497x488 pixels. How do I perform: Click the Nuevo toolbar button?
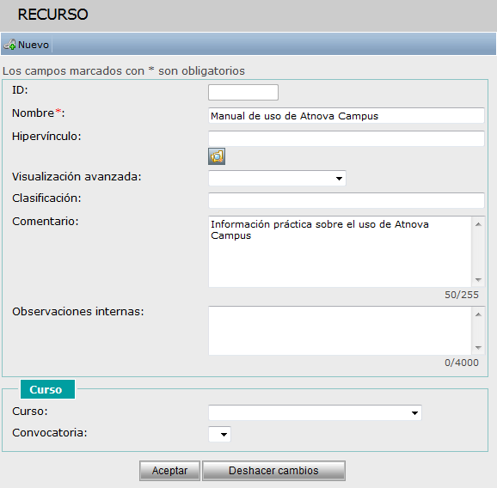(x=27, y=45)
